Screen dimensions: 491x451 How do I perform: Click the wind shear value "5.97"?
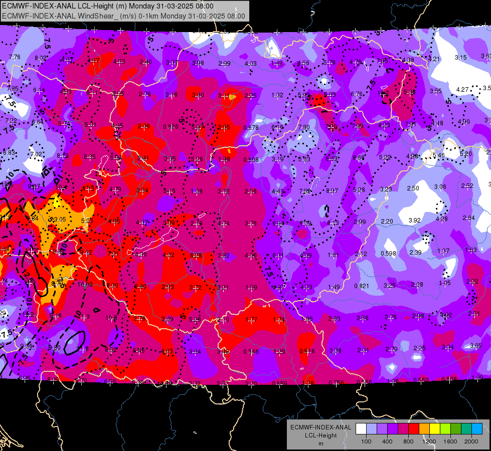pos(197,127)
